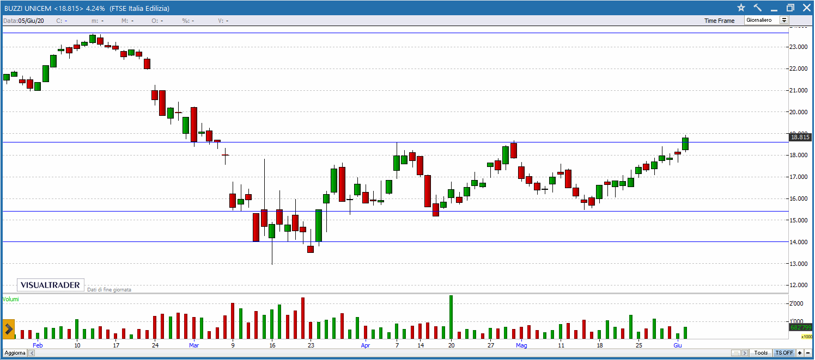Click the Apr date marker on axis
Viewport: 815px width, 360px height.
click(365, 345)
